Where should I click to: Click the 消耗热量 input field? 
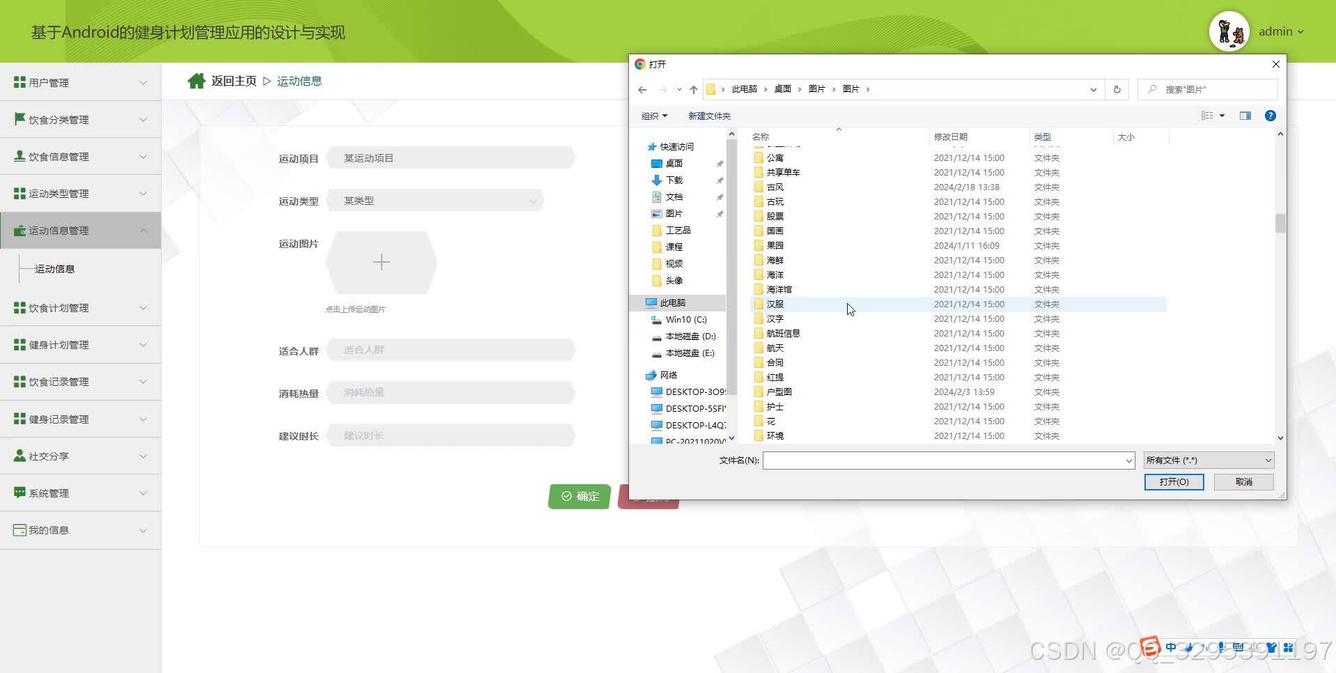(x=451, y=392)
